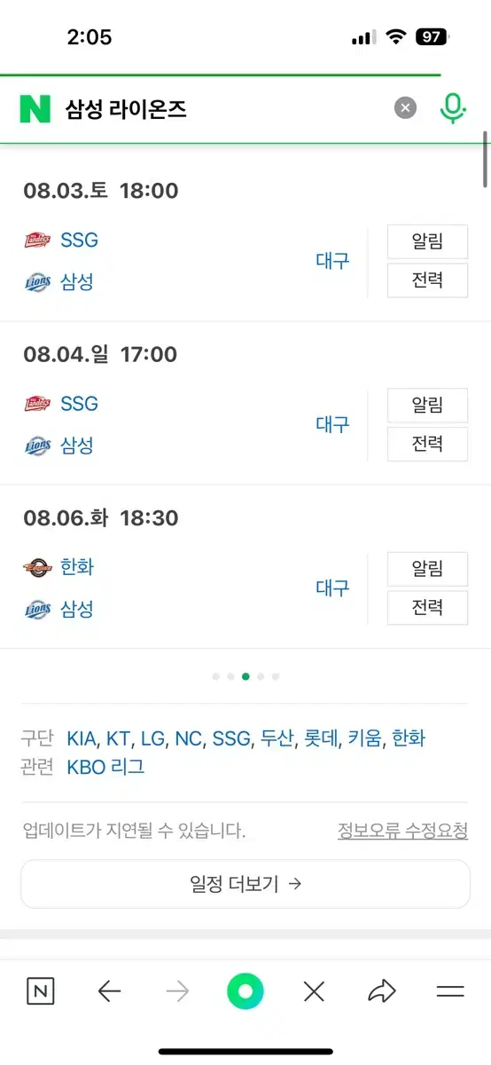The width and height of the screenshot is (491, 1065).
Task: Open 전력 for the 08.06 한화 game
Action: coord(427,608)
